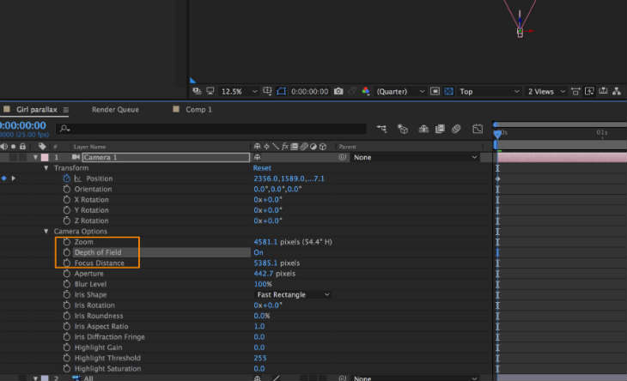This screenshot has height=381, width=627.
Task: Toggle the Position stopwatch keyframe icon
Action: coord(66,178)
